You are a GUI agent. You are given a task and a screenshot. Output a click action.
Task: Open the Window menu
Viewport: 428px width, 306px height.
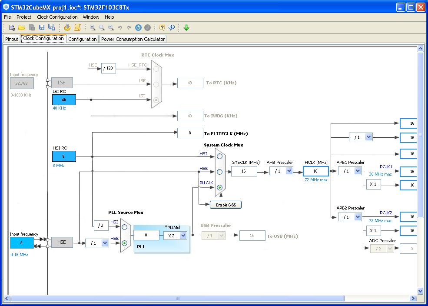pyautogui.click(x=91, y=17)
